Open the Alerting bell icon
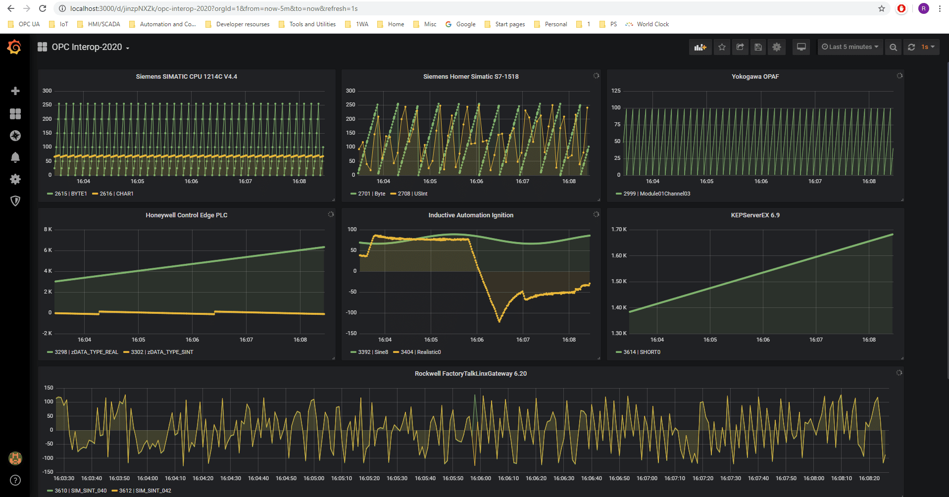 click(15, 157)
